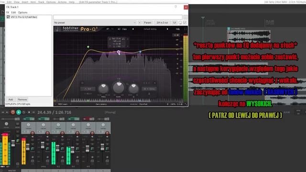This screenshot has height=172, width=306.
Task: Click the record button in the transport
Action: click(x=13, y=112)
